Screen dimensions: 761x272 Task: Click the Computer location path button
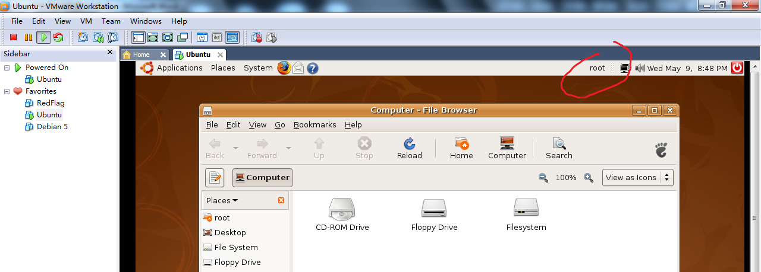(262, 178)
